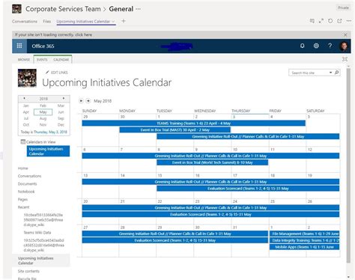
Task: Open the CALENDAR ribbon tab
Action: click(61, 60)
